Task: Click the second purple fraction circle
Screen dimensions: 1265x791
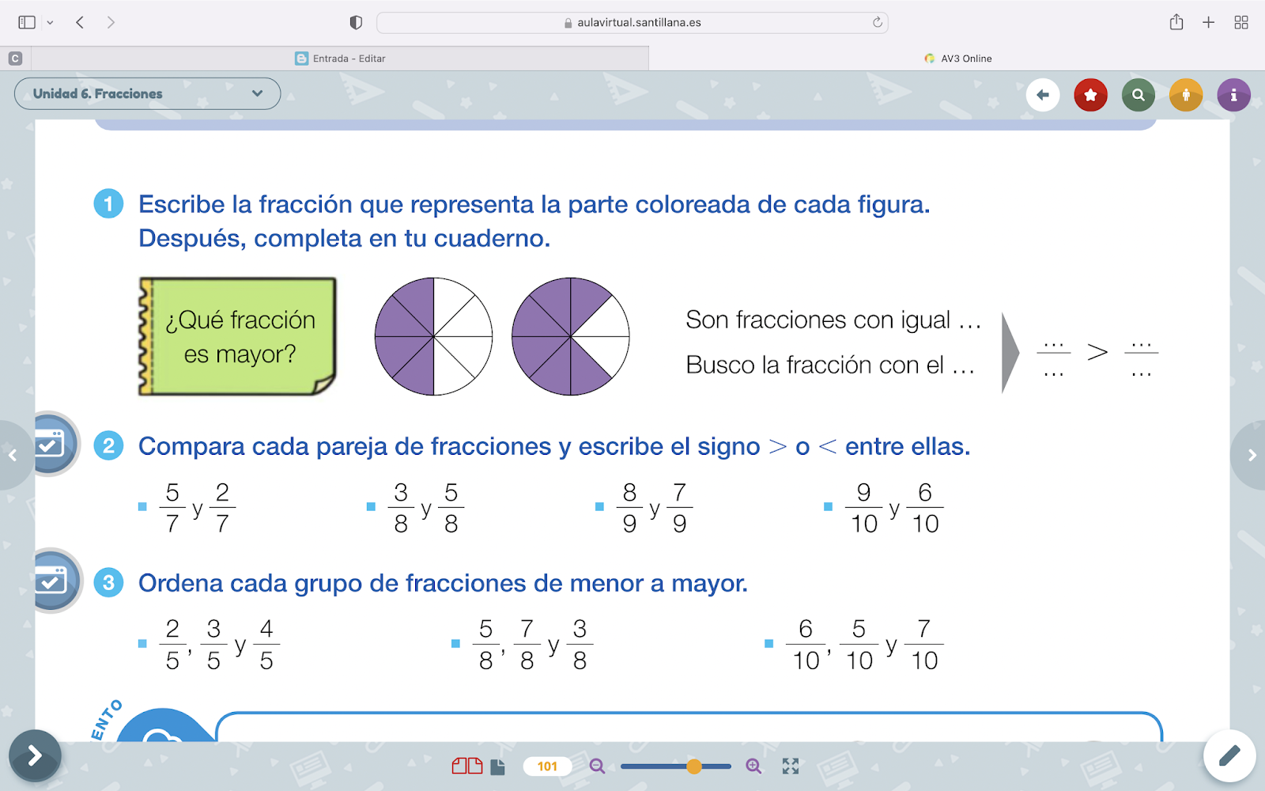Action: [571, 336]
